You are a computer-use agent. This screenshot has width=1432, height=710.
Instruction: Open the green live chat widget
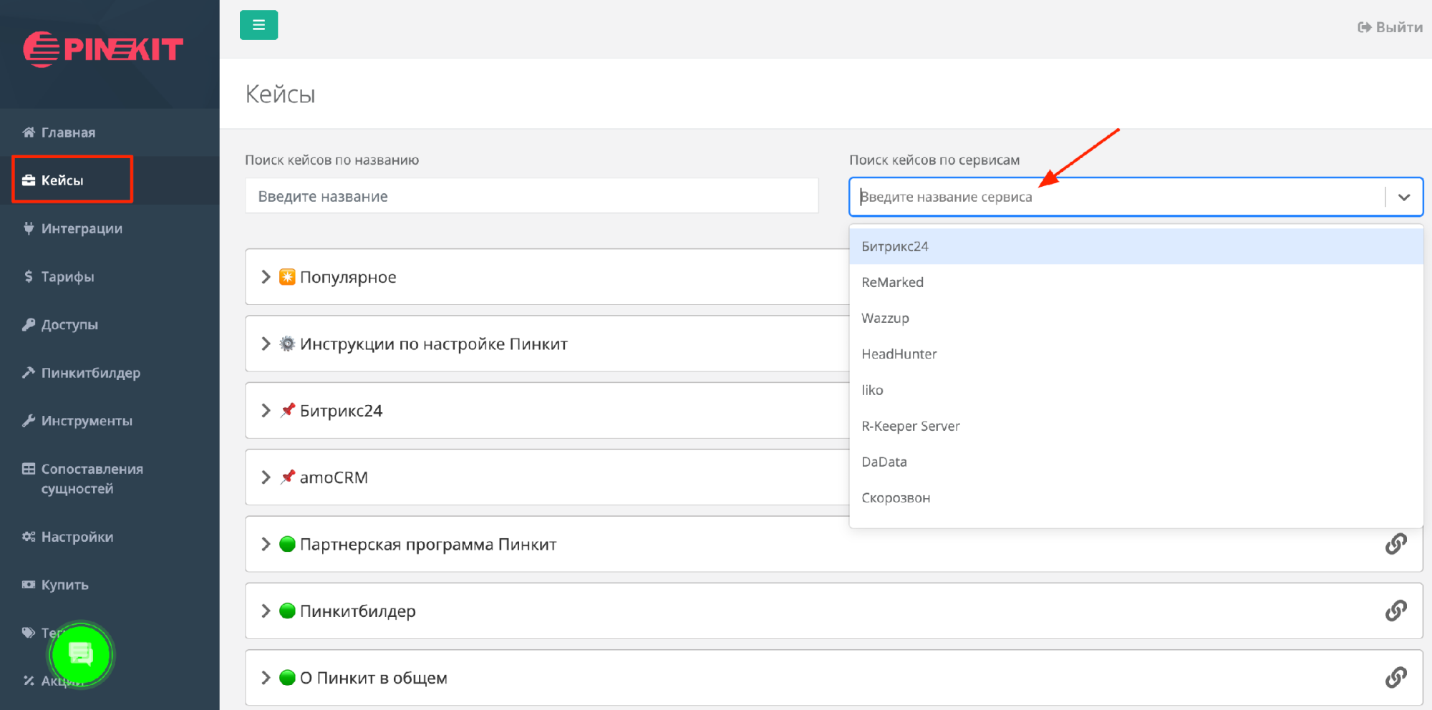tap(80, 654)
